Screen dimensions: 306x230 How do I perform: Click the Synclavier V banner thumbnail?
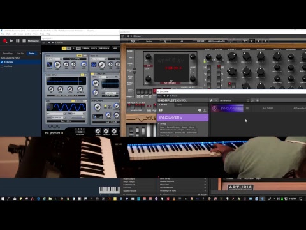point(228,109)
